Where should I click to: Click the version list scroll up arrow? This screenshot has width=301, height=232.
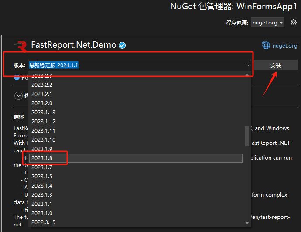pyautogui.click(x=247, y=75)
